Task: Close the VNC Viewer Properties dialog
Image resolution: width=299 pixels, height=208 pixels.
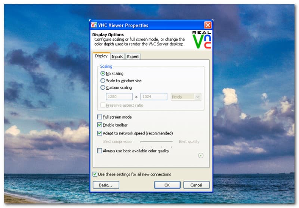Action: pos(208,25)
